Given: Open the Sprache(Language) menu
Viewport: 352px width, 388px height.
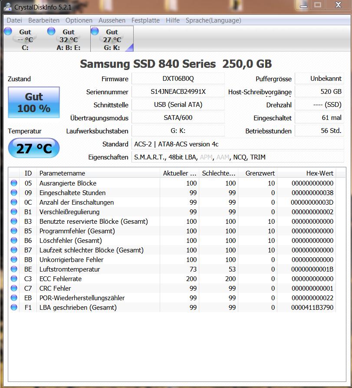Looking at the screenshot, I should click(213, 20).
